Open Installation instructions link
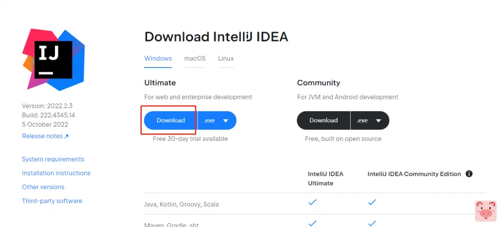 click(56, 173)
